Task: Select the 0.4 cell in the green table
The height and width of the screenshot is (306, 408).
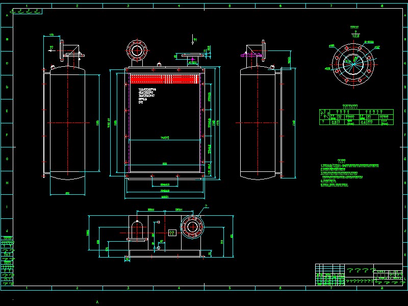Action: point(363,122)
